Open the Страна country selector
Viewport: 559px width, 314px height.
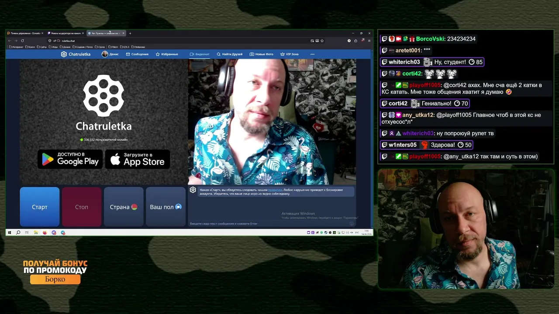[124, 207]
